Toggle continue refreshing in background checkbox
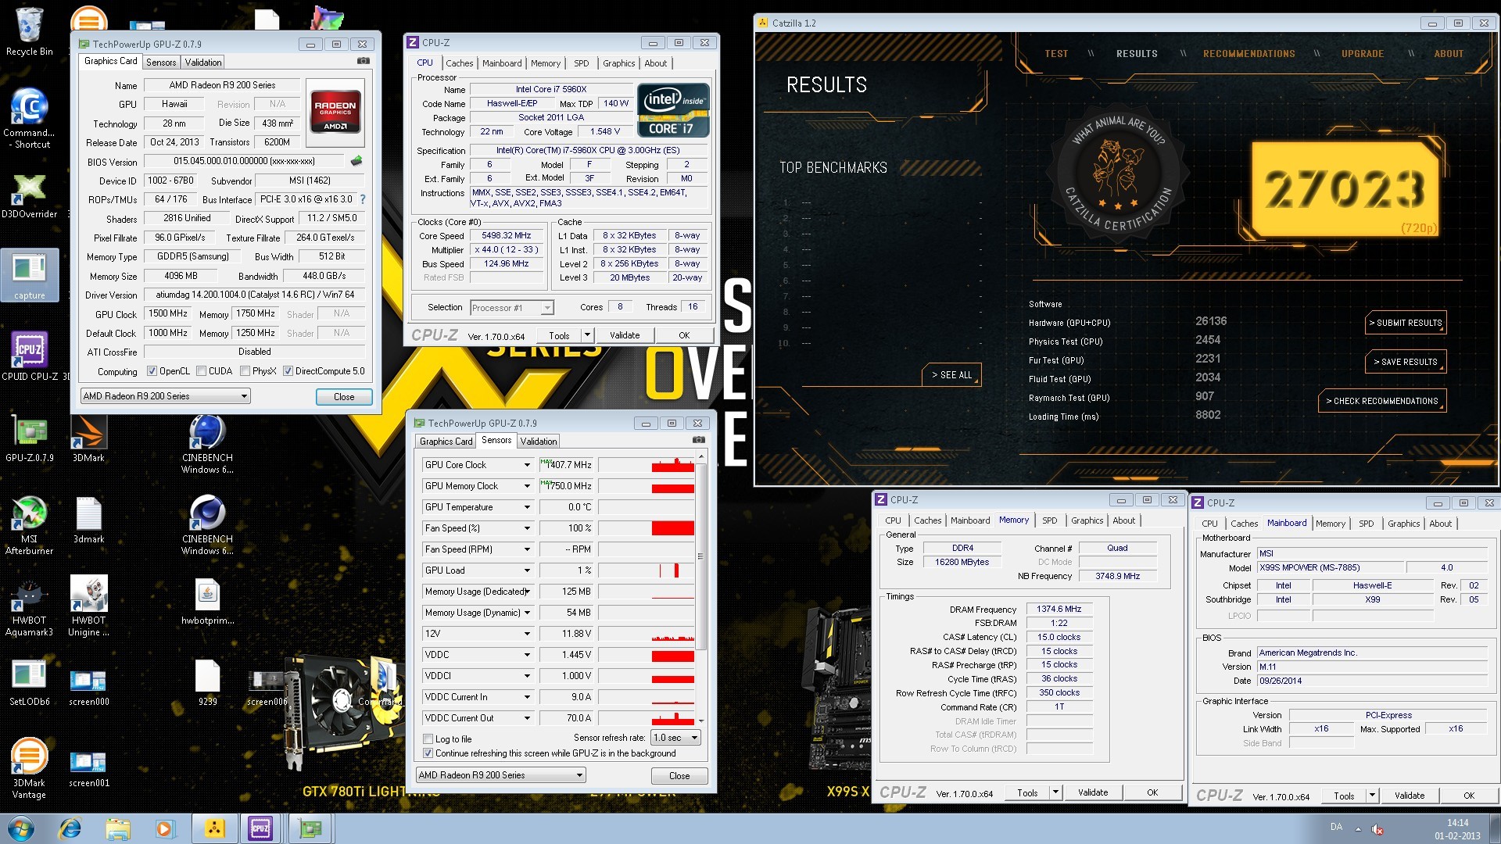 [428, 753]
